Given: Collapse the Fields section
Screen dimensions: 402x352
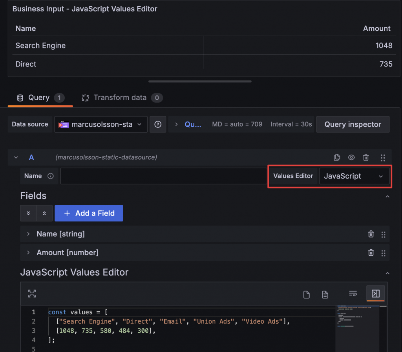Looking at the screenshot, I should (387, 197).
